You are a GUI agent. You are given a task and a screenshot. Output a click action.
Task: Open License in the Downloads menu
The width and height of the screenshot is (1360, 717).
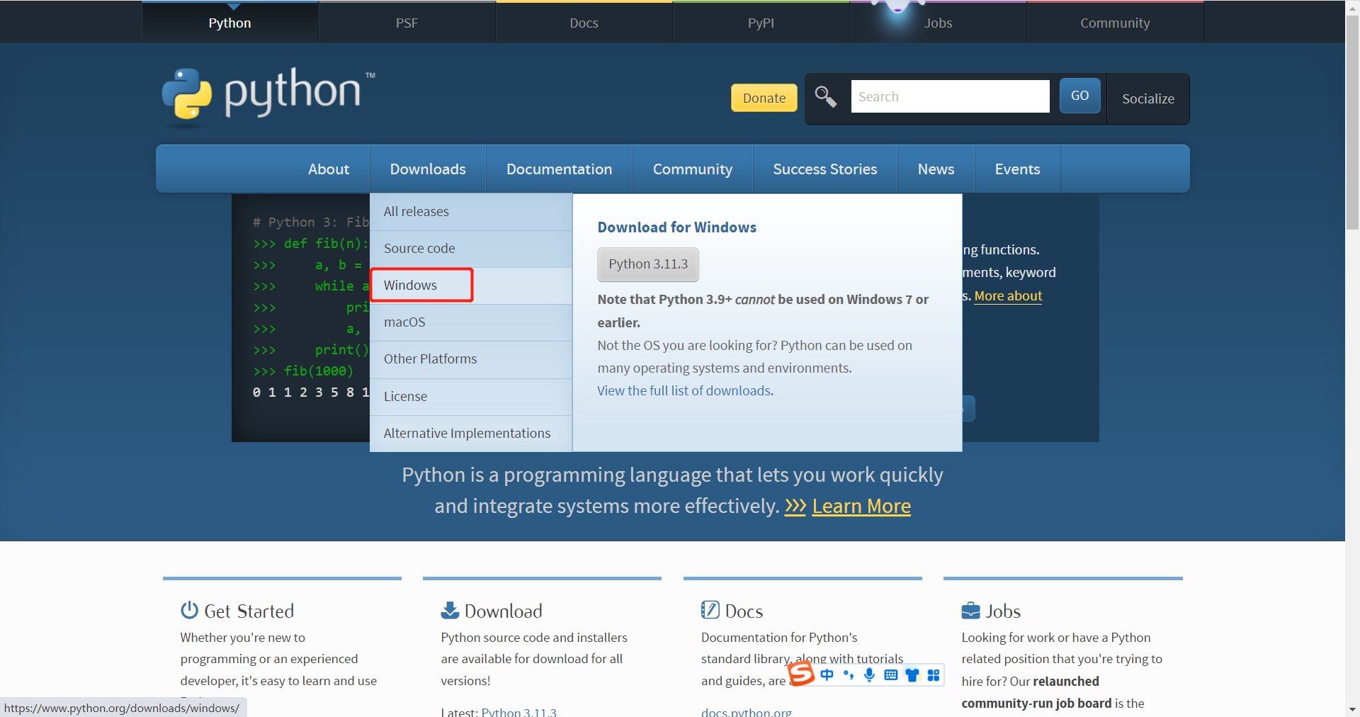pos(471,397)
